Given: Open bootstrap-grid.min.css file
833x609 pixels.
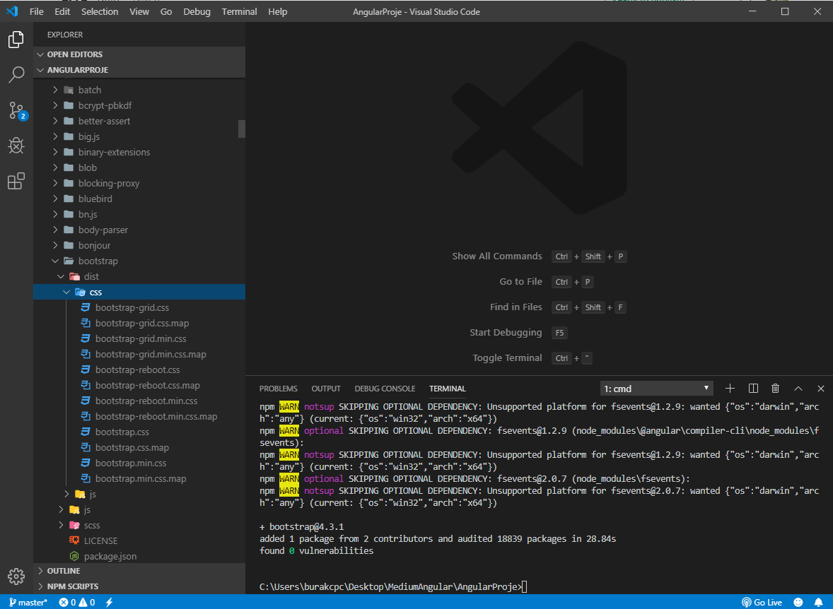Looking at the screenshot, I should tap(139, 338).
